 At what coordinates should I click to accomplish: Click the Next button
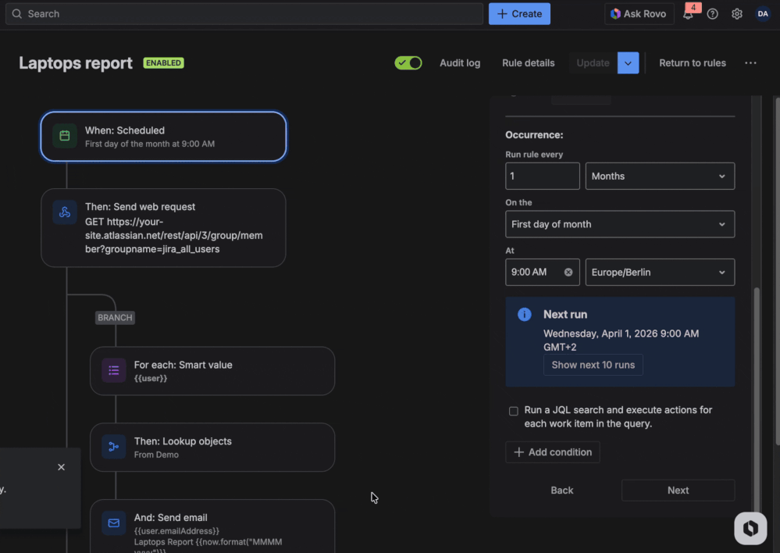(x=678, y=491)
